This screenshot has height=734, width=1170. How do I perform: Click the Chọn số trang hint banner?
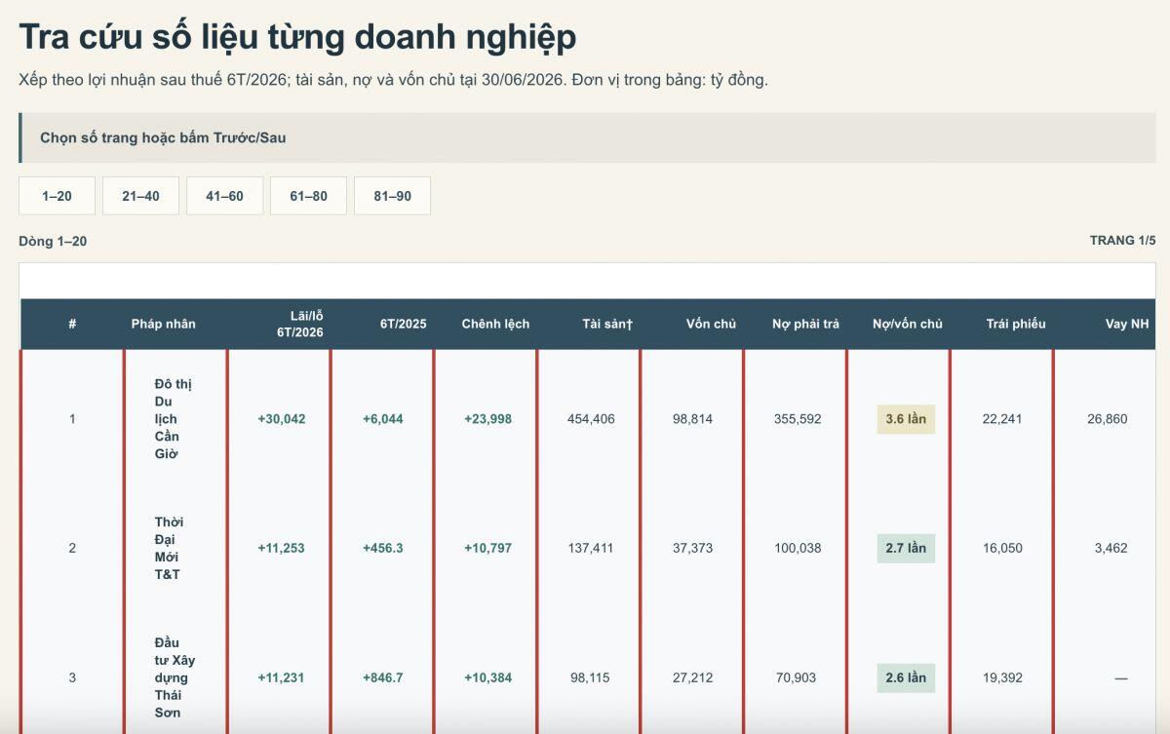click(587, 137)
